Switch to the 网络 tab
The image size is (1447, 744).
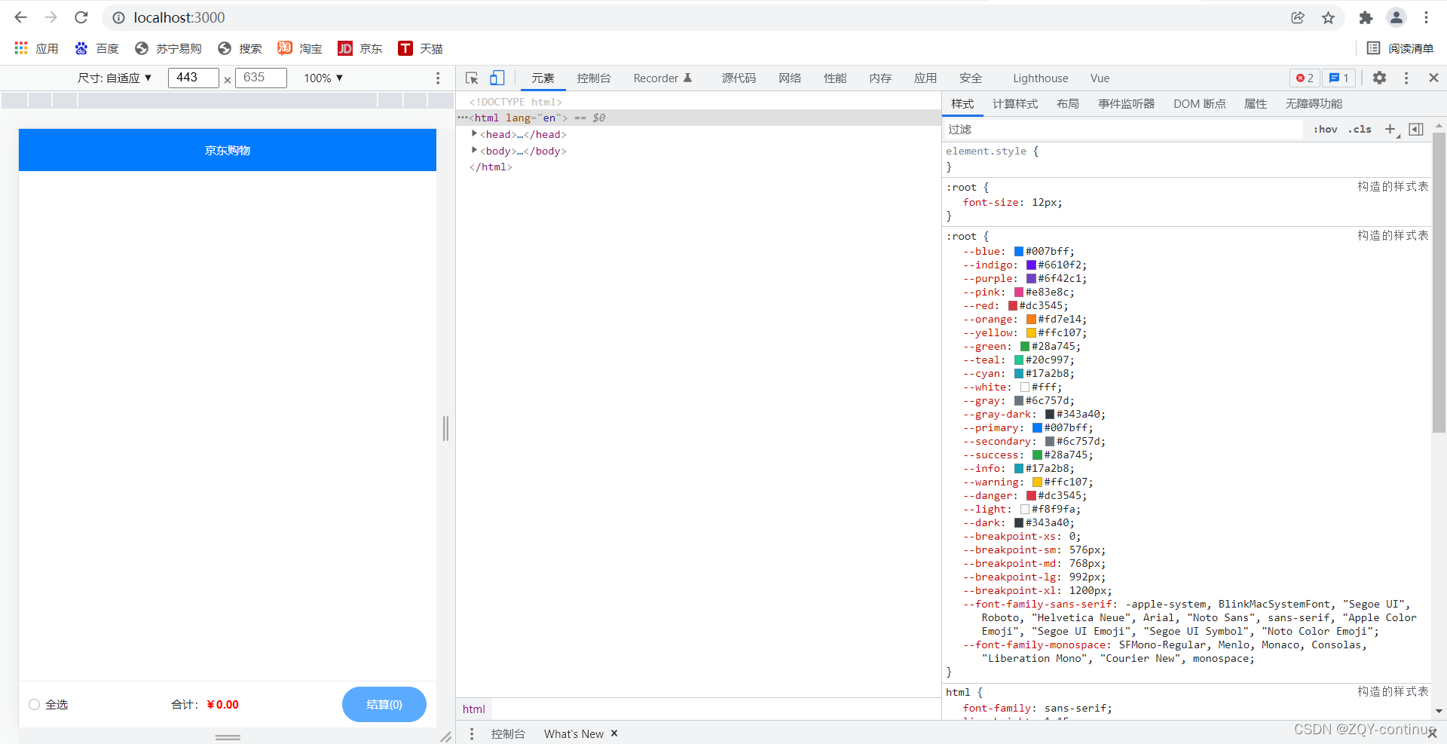(790, 78)
